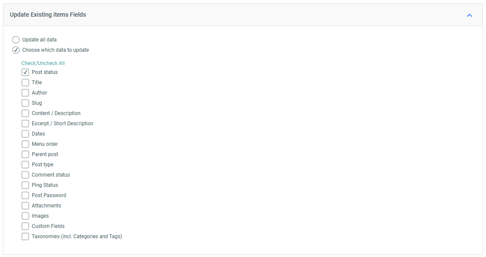Tick the Parent post checkbox
The height and width of the screenshot is (257, 486).
pyautogui.click(x=25, y=154)
